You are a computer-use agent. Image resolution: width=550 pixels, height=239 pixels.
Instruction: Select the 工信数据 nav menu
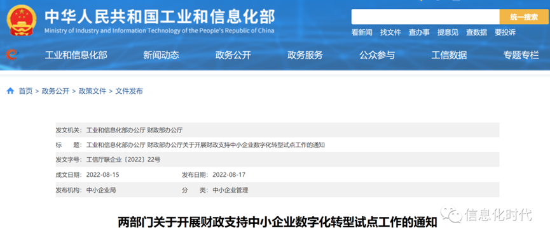tap(449, 55)
